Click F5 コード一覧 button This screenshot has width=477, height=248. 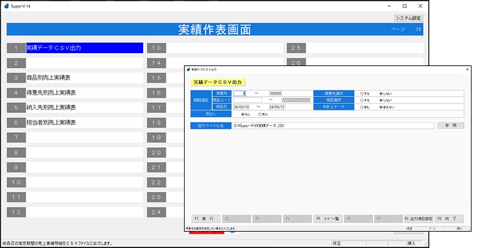pyautogui.click(x=328, y=219)
